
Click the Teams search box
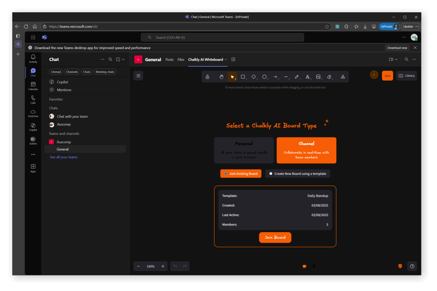pyautogui.click(x=222, y=37)
